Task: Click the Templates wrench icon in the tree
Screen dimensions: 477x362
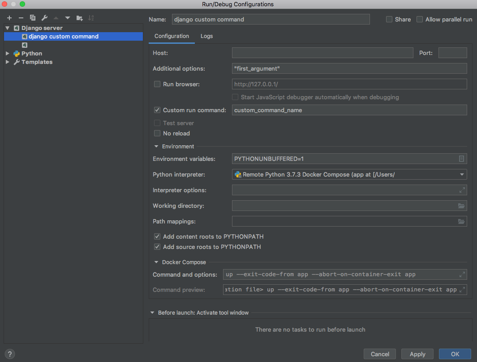Action: (x=17, y=62)
